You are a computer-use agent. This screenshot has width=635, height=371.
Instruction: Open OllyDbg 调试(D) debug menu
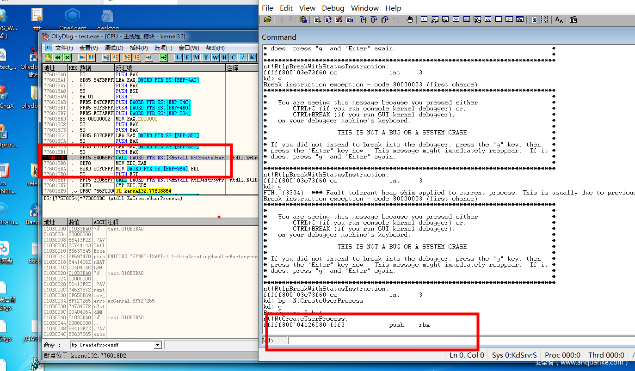(x=113, y=48)
